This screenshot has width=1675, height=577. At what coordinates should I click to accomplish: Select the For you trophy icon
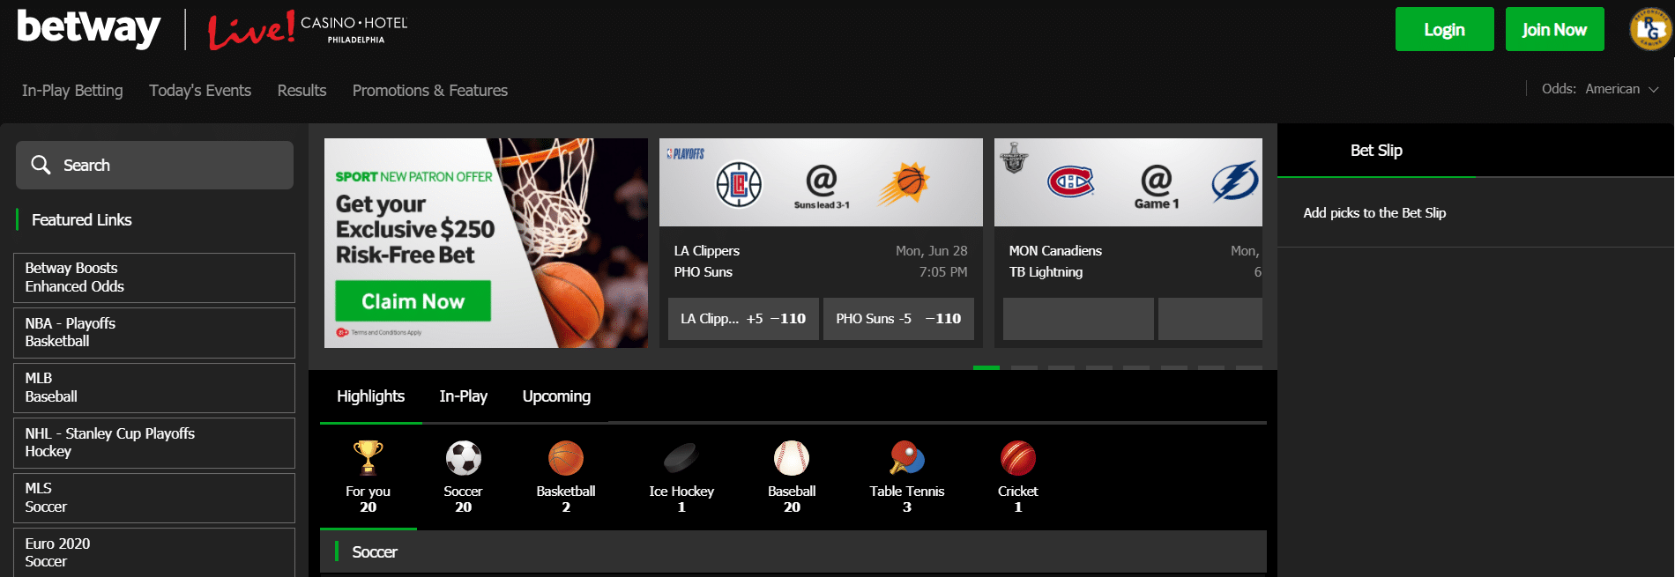pyautogui.click(x=368, y=458)
